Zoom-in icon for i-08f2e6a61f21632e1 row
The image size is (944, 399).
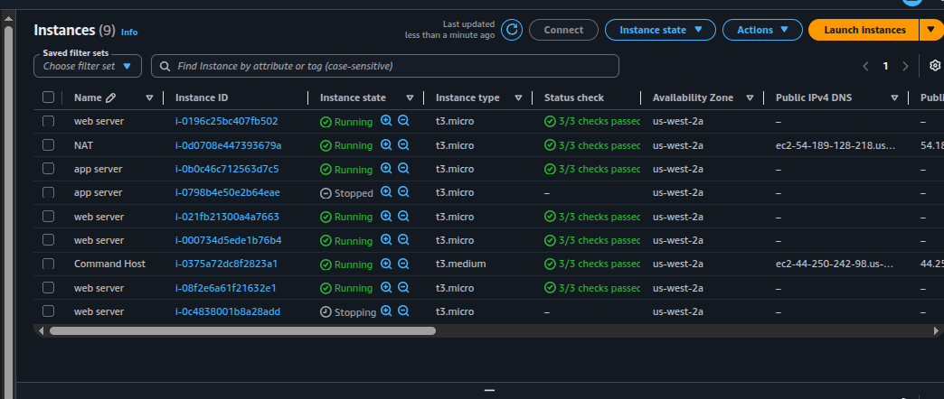(386, 287)
